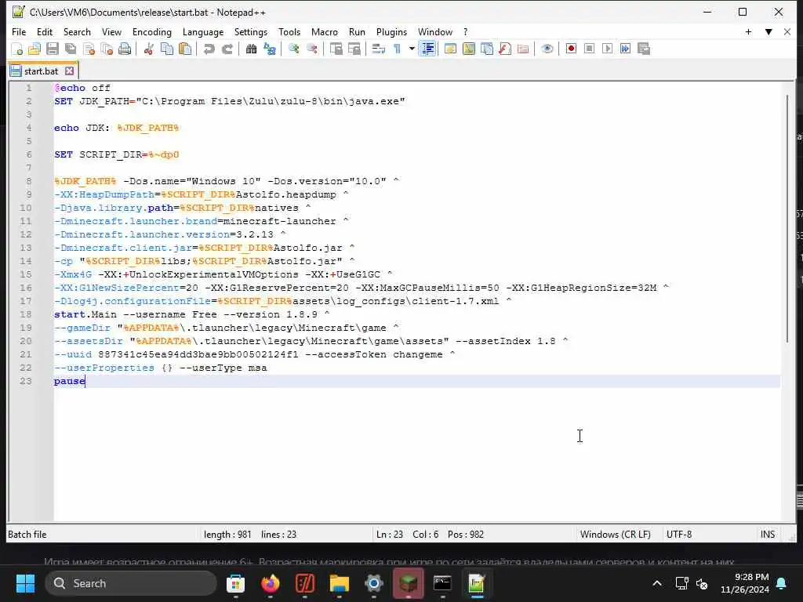Click the Windows (CR LF) status bar field
This screenshot has height=602, width=803.
pyautogui.click(x=615, y=535)
